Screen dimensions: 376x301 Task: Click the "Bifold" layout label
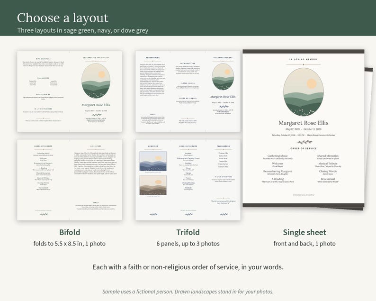click(70, 232)
